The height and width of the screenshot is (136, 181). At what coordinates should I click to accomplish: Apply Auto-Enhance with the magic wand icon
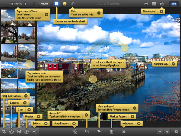coord(75,131)
